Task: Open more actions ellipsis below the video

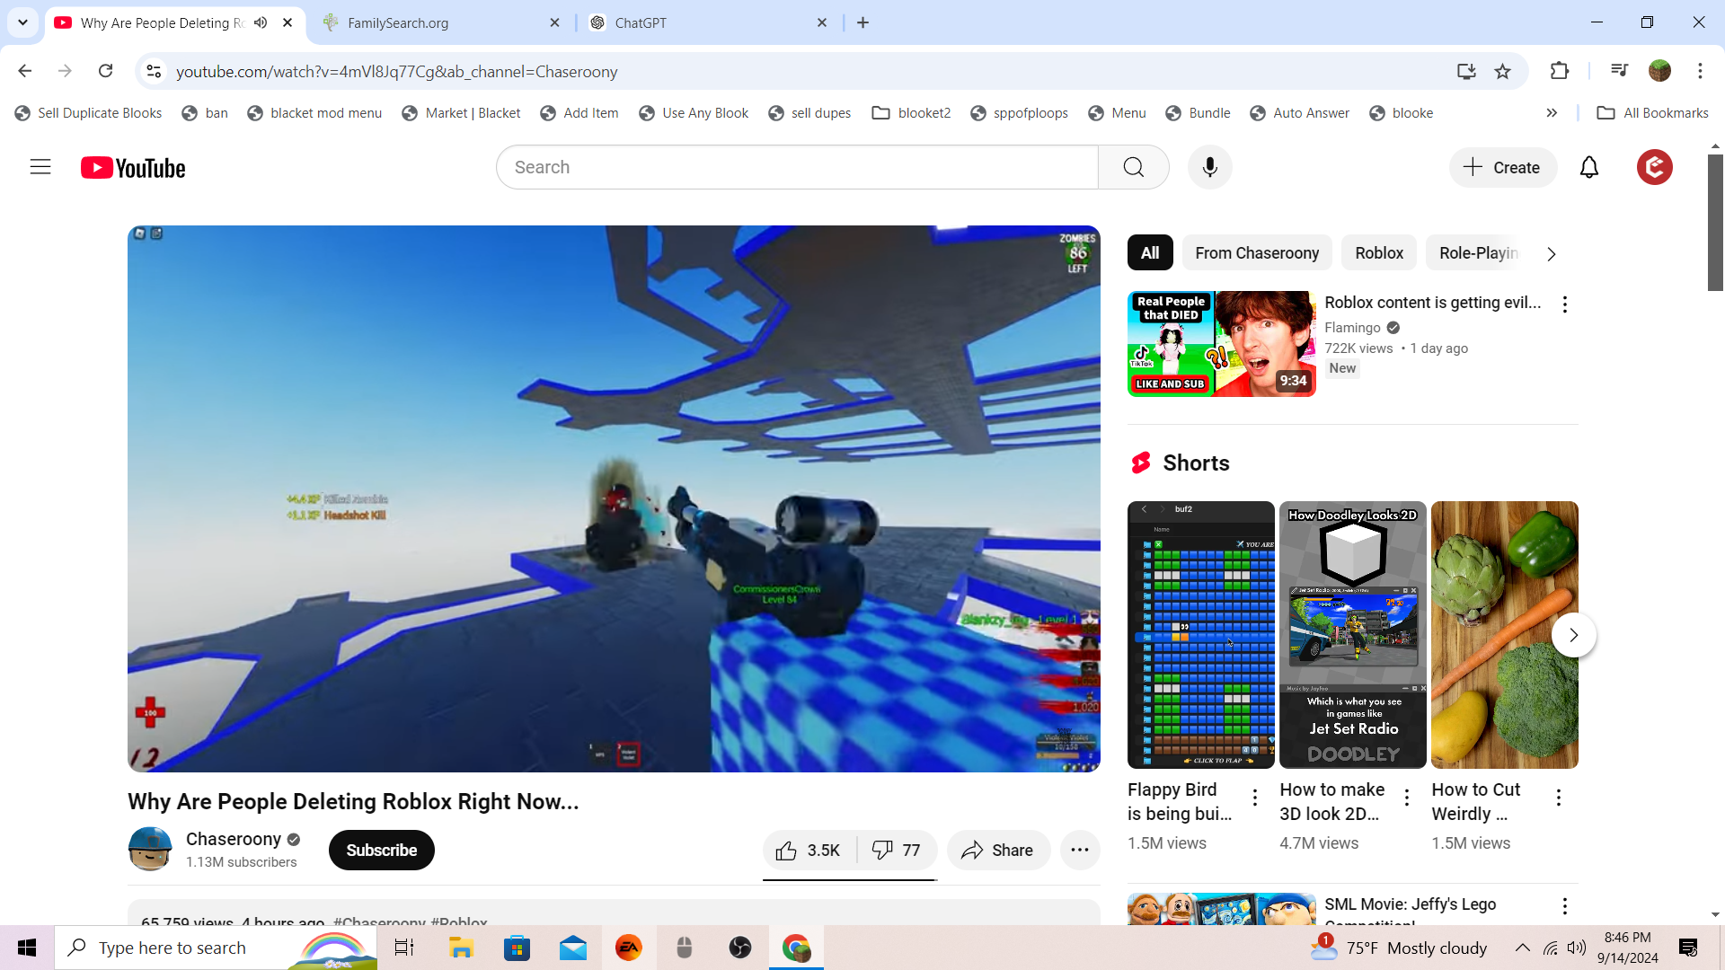Action: (1079, 851)
